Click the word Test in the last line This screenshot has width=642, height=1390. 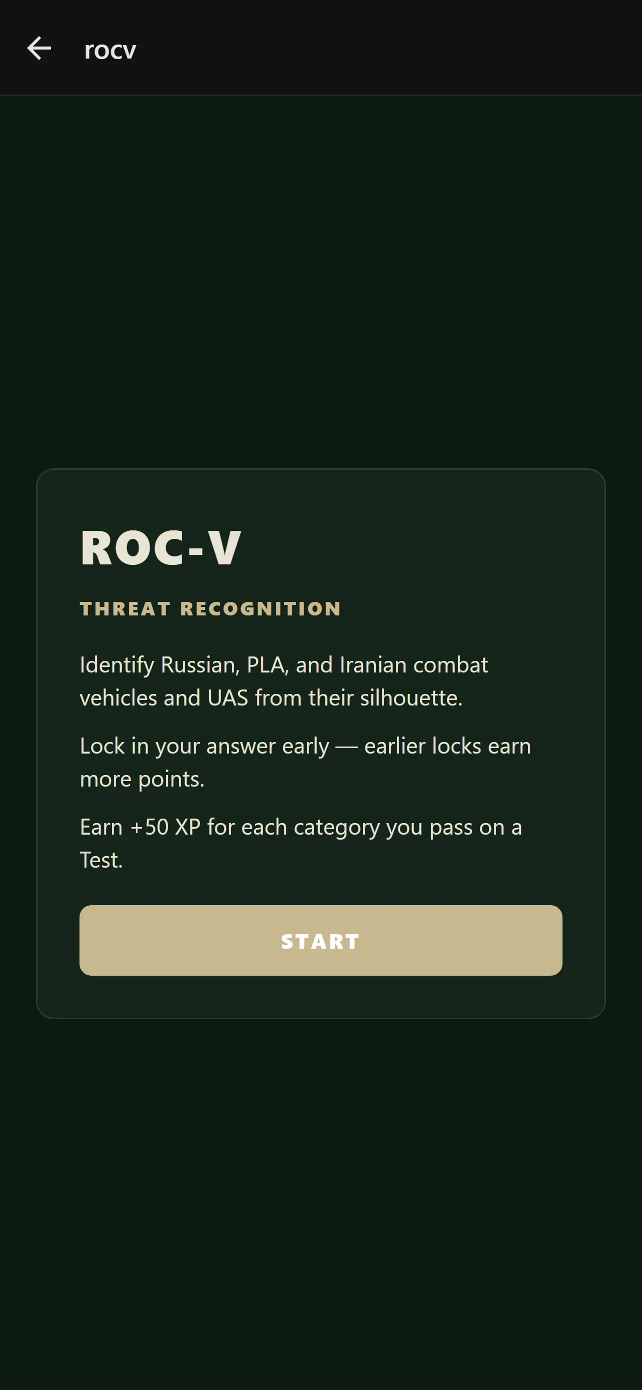coord(101,860)
